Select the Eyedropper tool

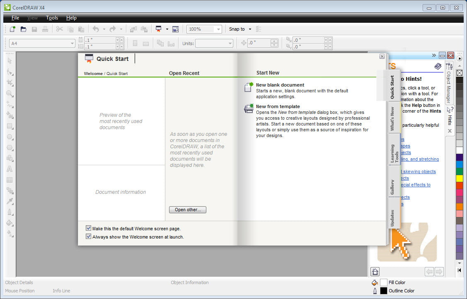click(10, 201)
